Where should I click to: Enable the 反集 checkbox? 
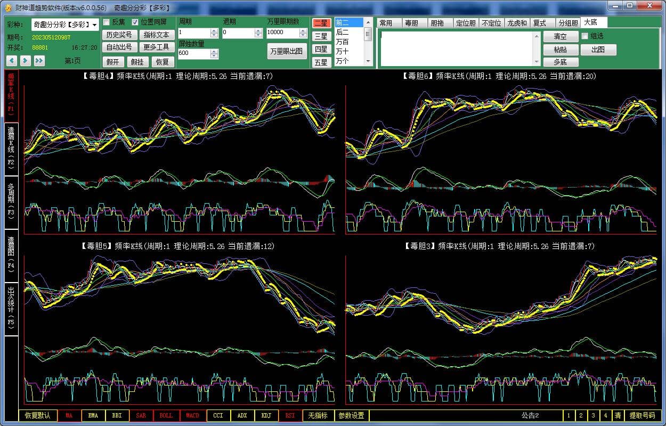point(107,22)
